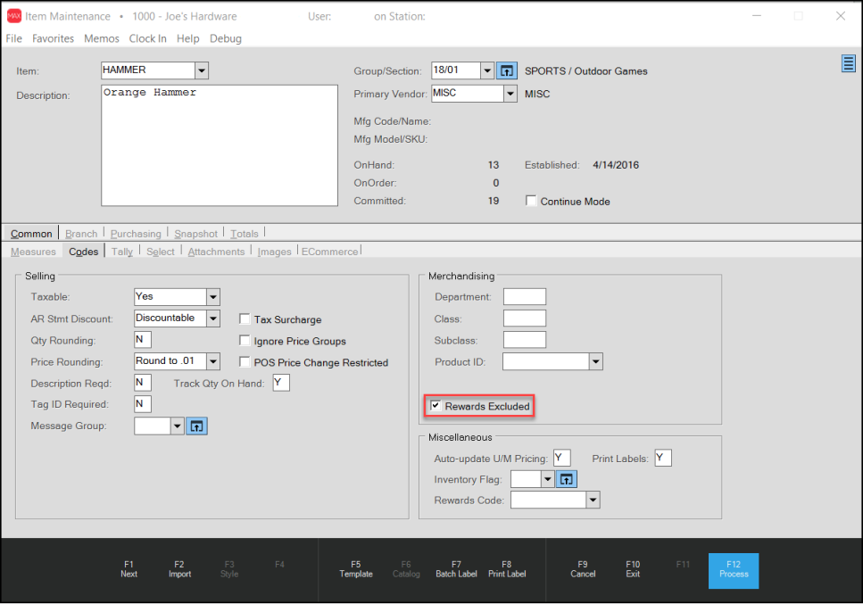Viewport: 863px width, 604px height.
Task: Expand the AR Stmt Discount dropdown
Action: 213,319
